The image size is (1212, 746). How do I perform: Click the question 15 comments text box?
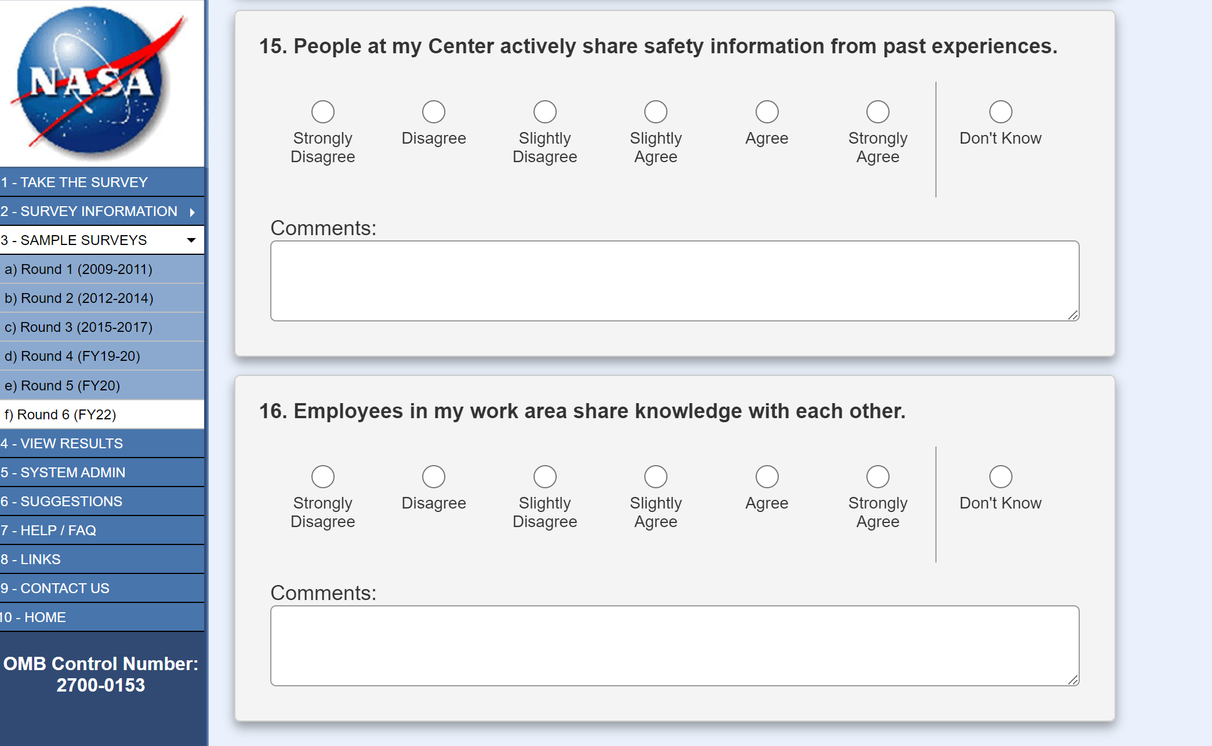tap(674, 281)
